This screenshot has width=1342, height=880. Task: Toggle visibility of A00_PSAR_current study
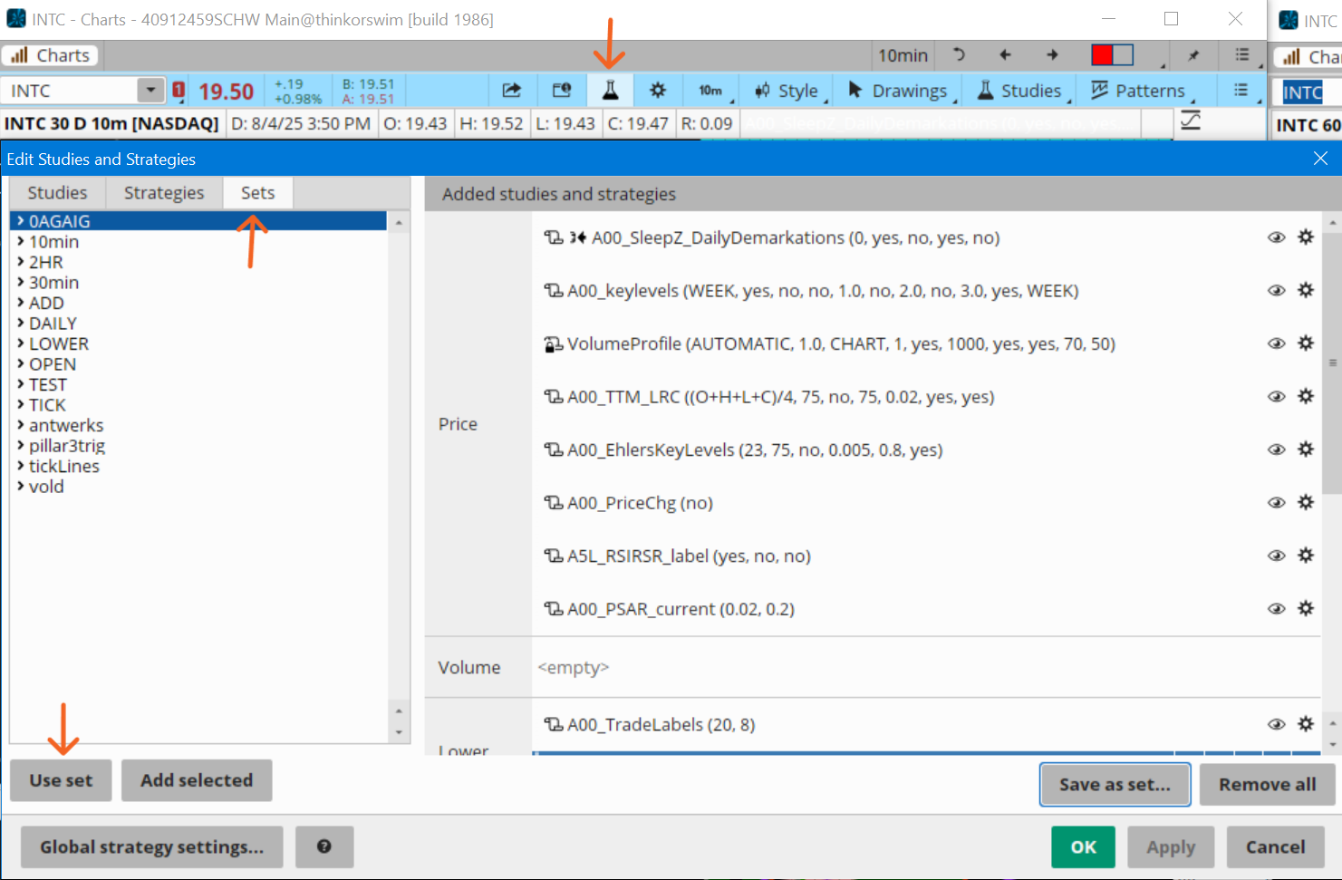(x=1276, y=609)
